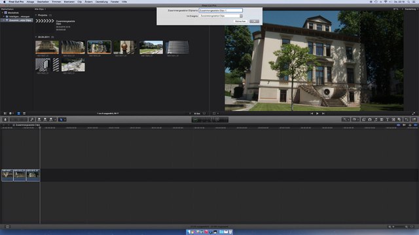
Task: Open the titles browser T icon
Action: point(388,119)
